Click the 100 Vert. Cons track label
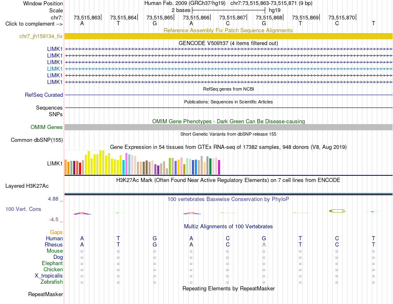This screenshot has height=304, width=393. click(23, 209)
